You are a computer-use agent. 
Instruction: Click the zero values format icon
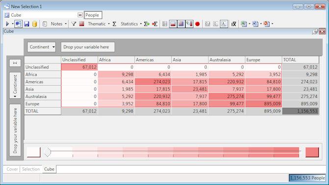216,24
